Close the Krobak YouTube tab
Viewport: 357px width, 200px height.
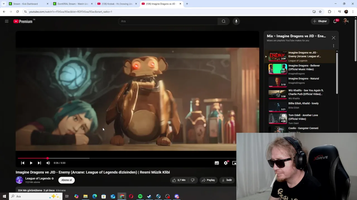click(136, 4)
